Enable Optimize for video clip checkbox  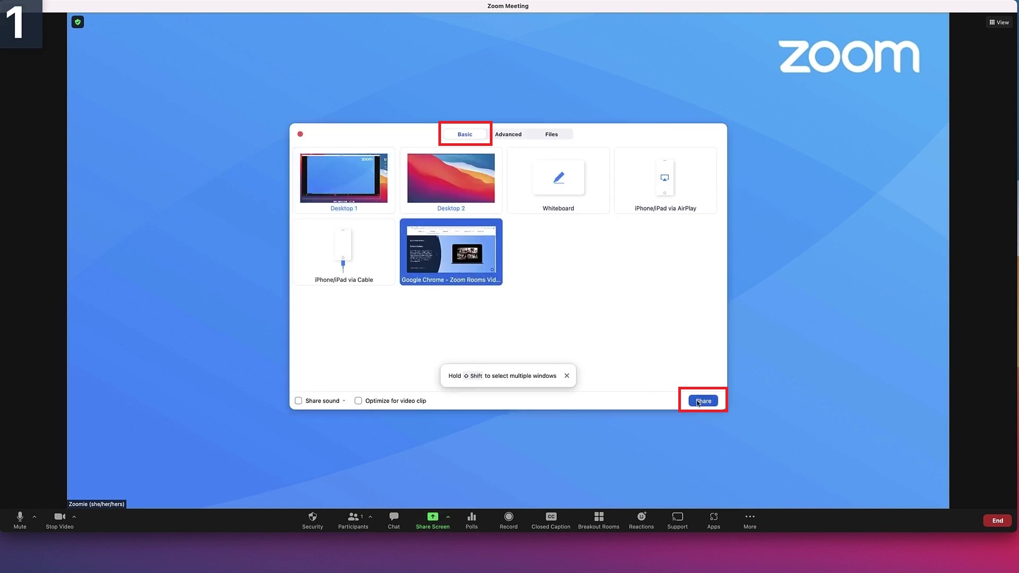pyautogui.click(x=358, y=401)
